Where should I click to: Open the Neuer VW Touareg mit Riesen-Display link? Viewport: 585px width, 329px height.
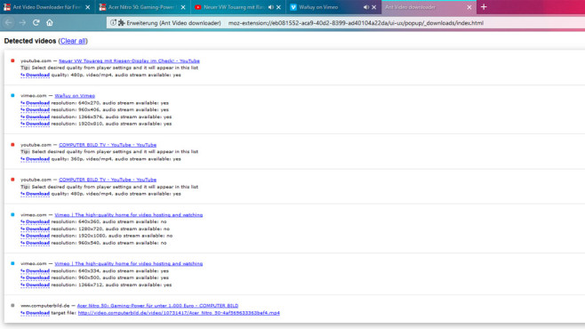click(x=129, y=60)
